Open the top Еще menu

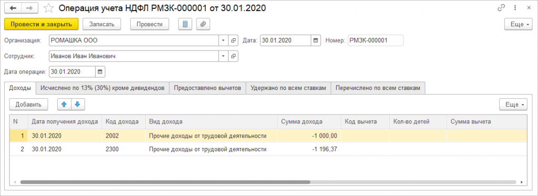click(x=518, y=24)
